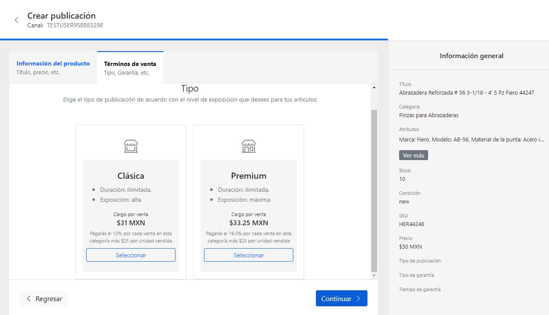
Task: Click the vertical scrollbar thumb
Action: point(374,190)
